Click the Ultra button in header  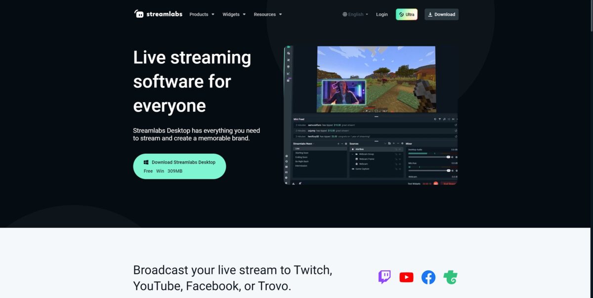click(407, 14)
